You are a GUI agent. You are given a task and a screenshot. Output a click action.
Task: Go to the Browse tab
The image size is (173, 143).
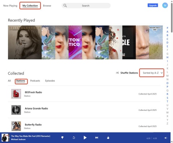pyautogui.click(x=47, y=6)
